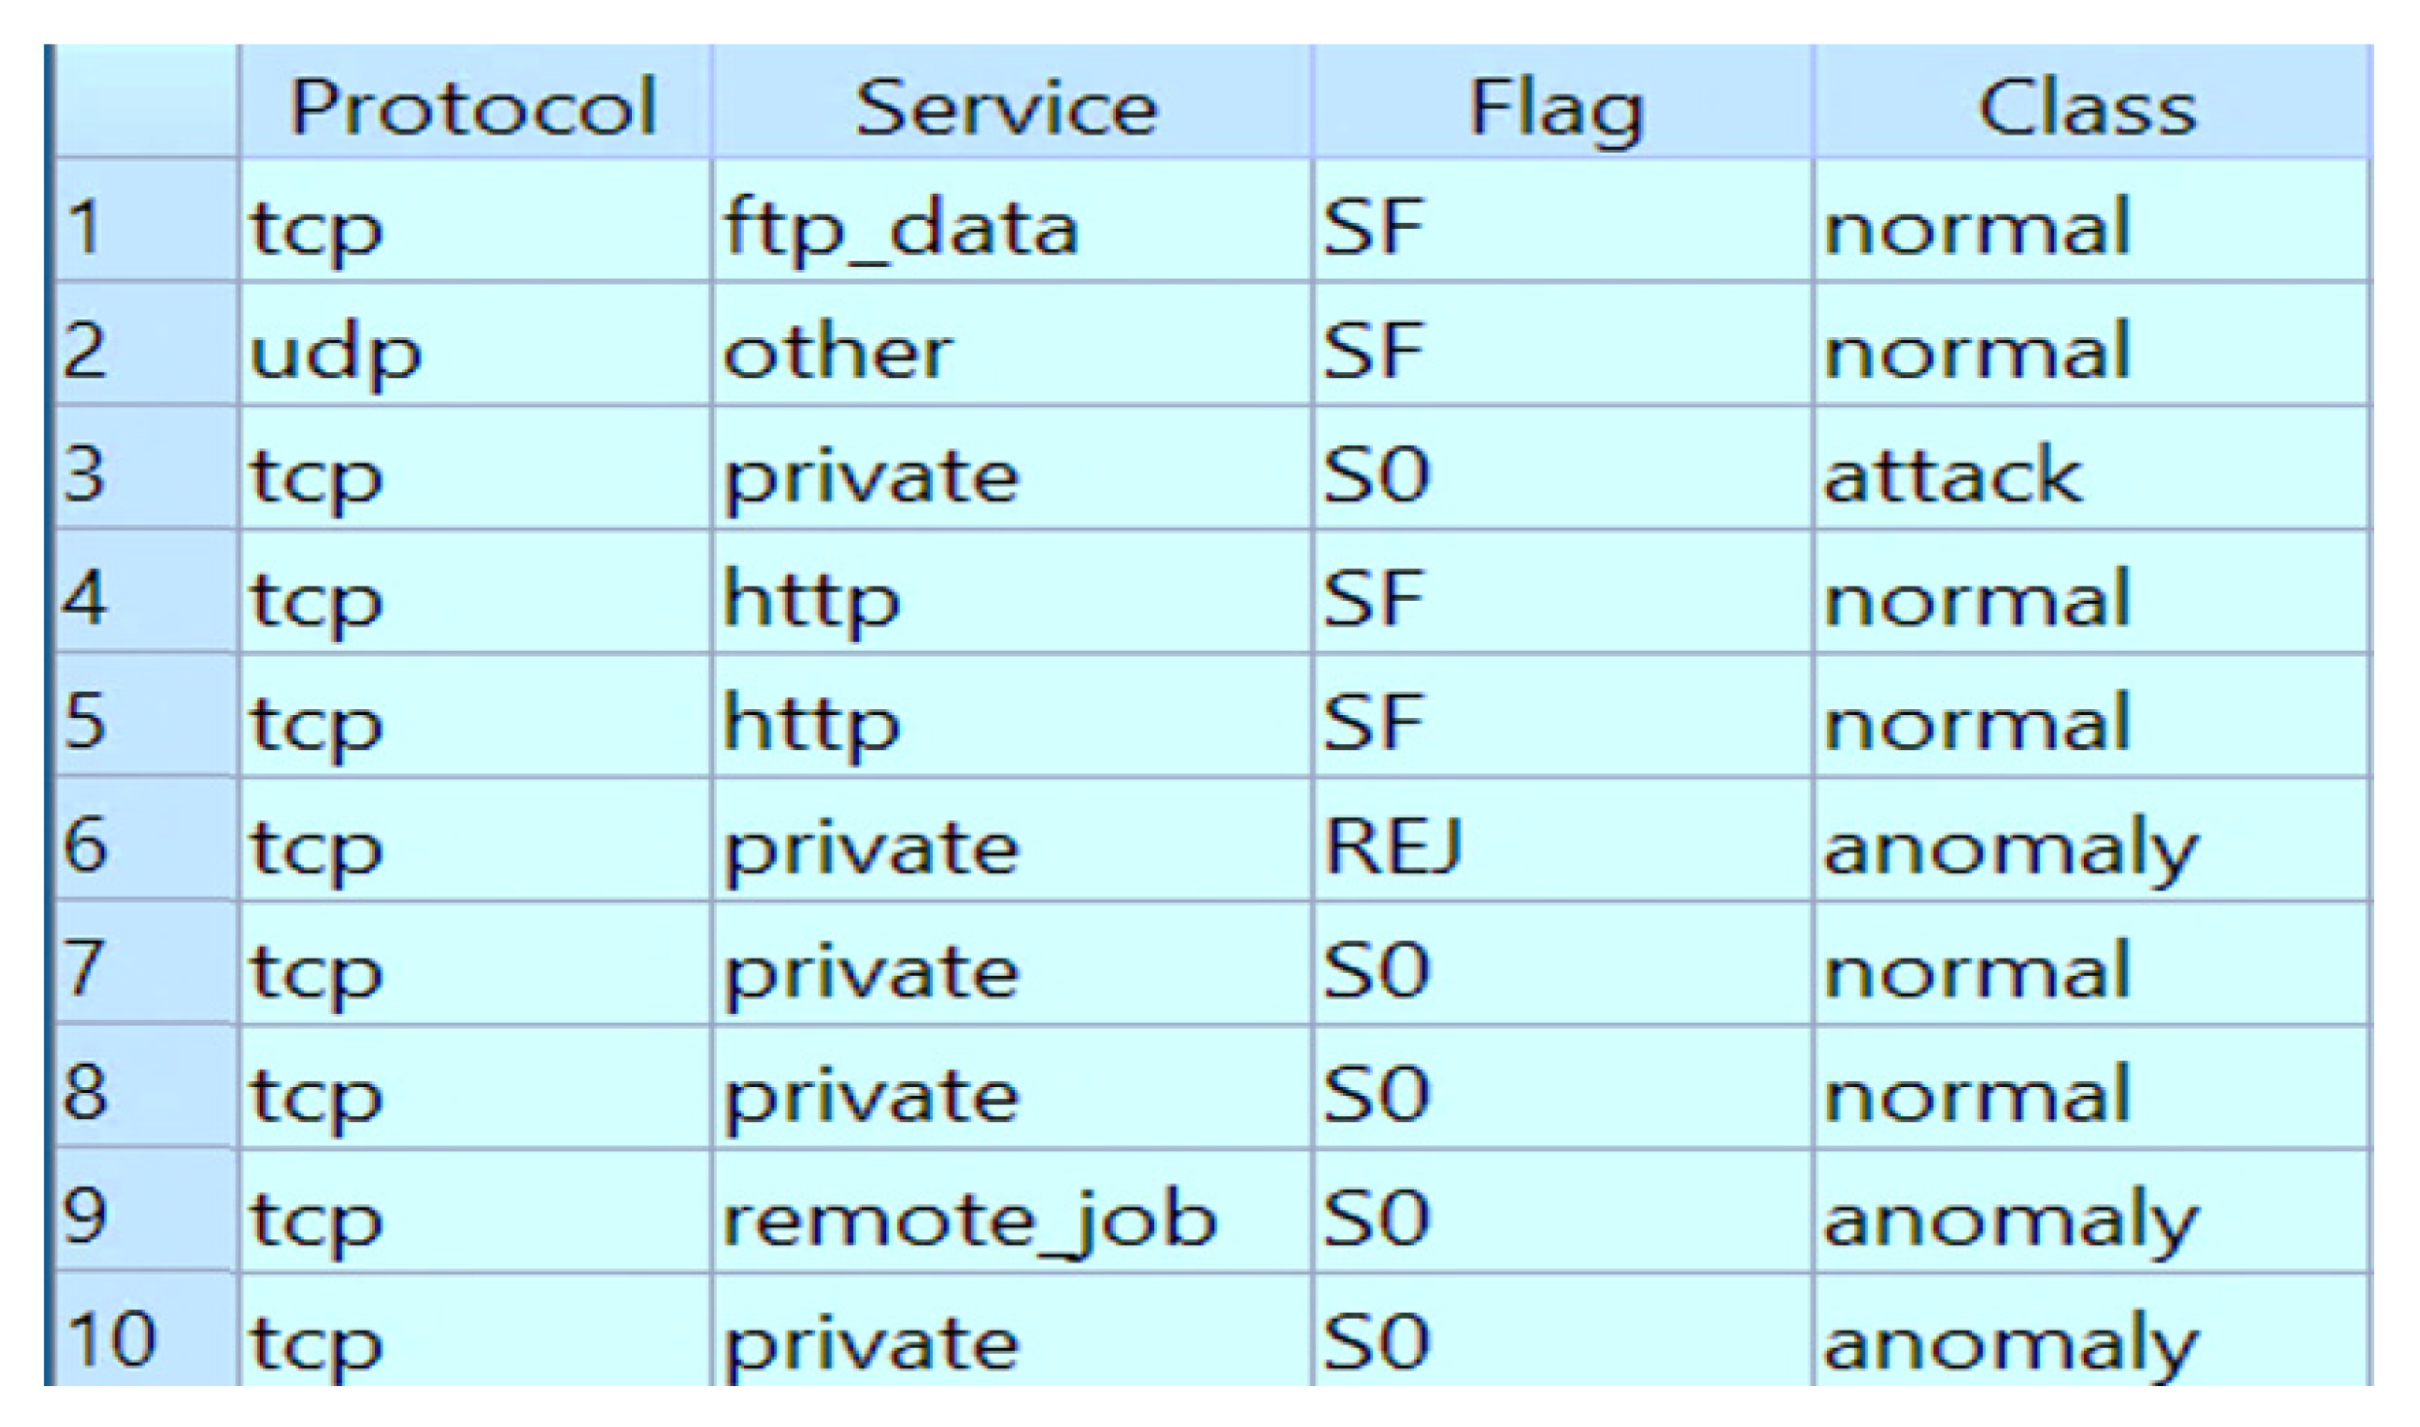The height and width of the screenshot is (1427, 2420).
Task: Select the remote_job service cell
Action: pos(969,1218)
